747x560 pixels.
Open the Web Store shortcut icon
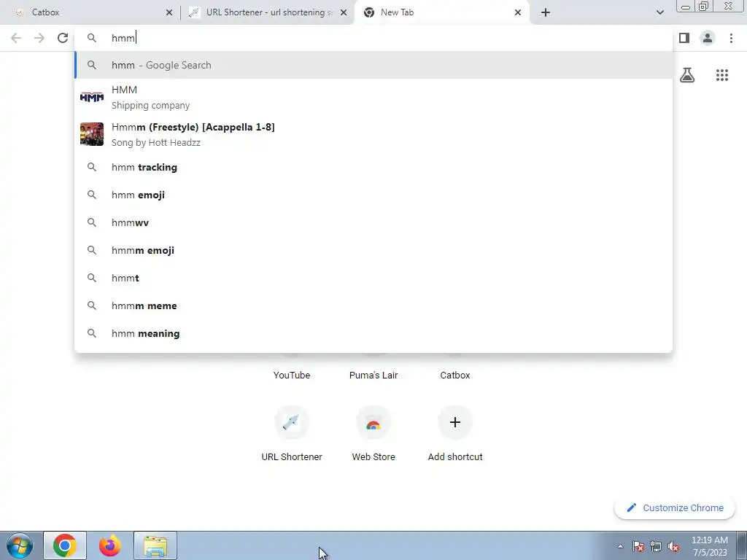click(x=373, y=422)
